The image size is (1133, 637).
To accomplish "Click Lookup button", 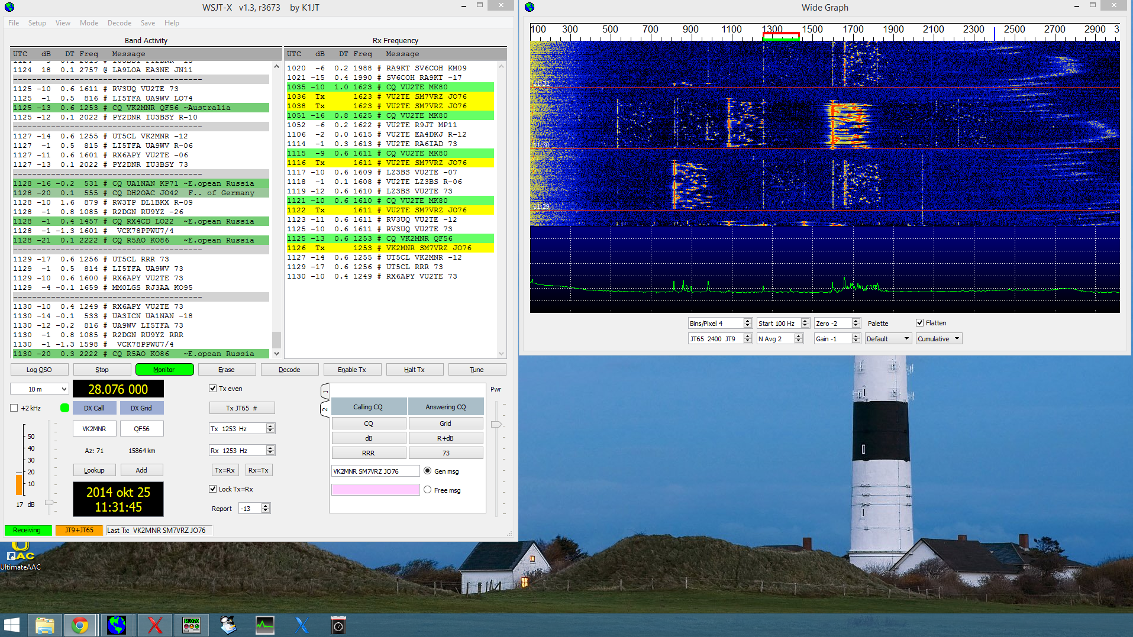I will click(94, 470).
